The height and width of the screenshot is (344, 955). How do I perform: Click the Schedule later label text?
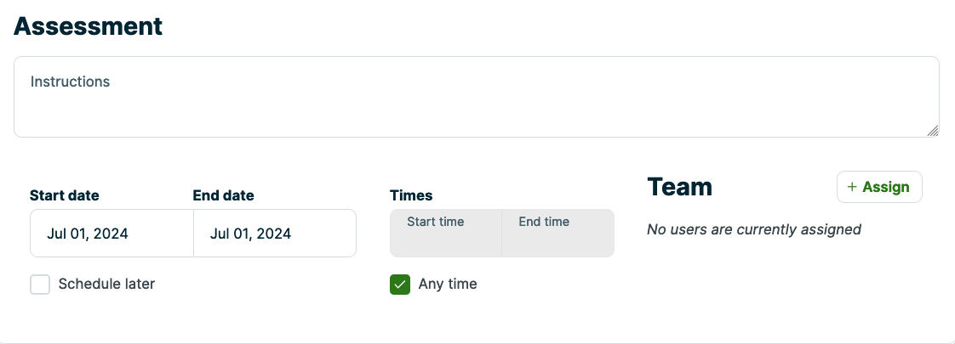click(106, 285)
